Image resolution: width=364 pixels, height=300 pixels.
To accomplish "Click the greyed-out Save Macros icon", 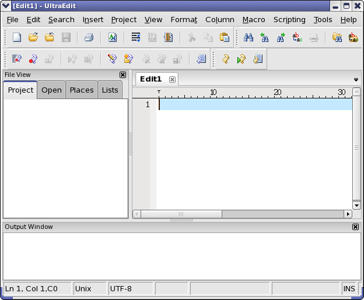I will [x=177, y=59].
